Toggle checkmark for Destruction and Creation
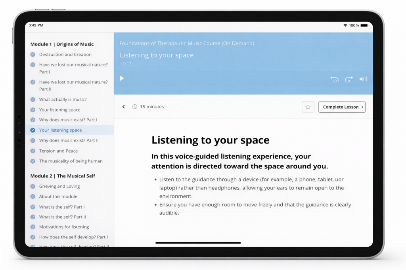Image resolution: width=406 pixels, height=270 pixels. 33,55
